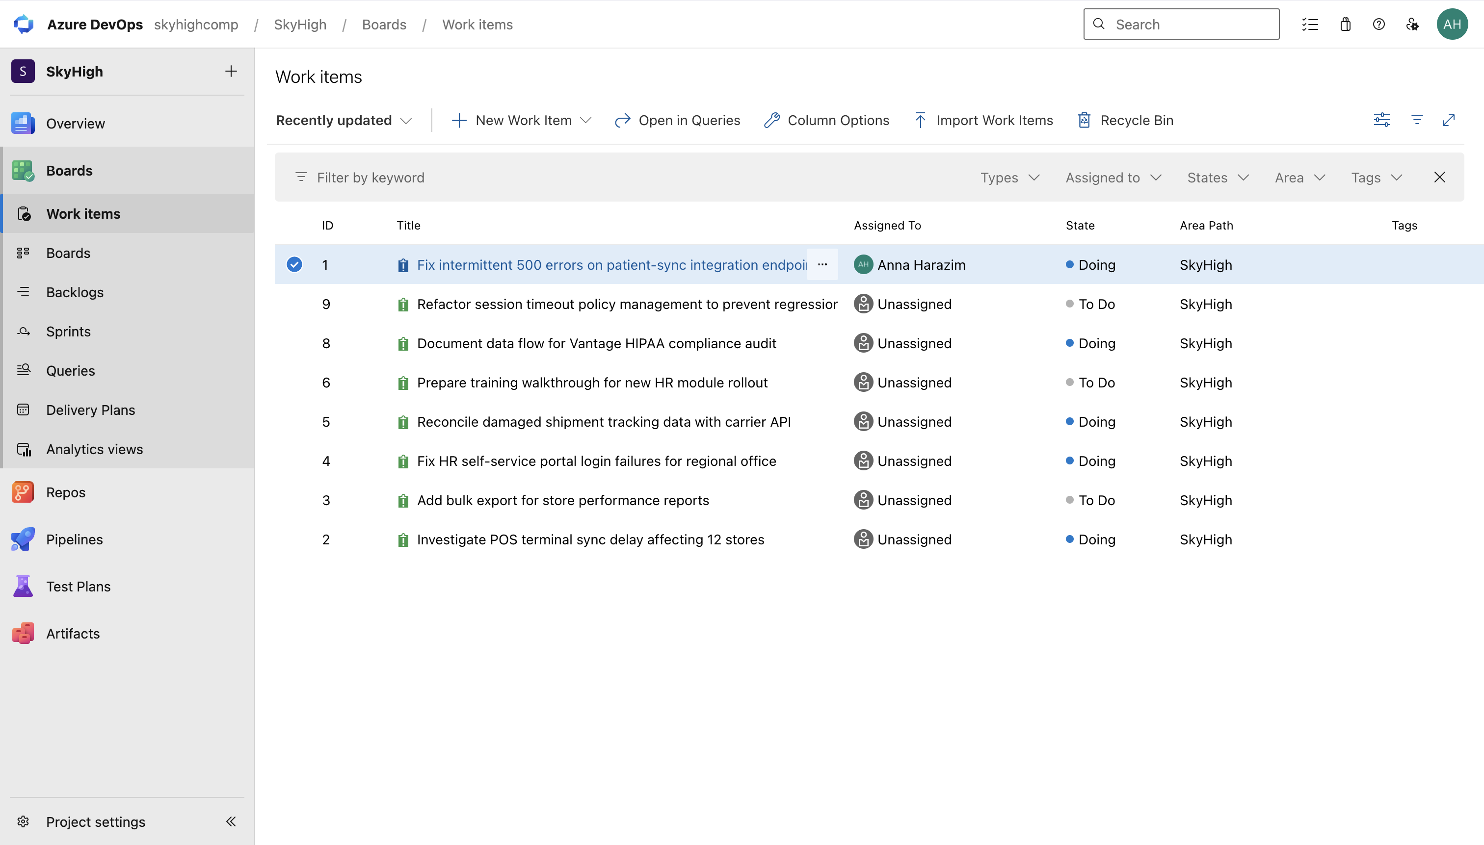1484x845 pixels.
Task: Click the Azure DevOps logo icon
Action: tap(23, 24)
